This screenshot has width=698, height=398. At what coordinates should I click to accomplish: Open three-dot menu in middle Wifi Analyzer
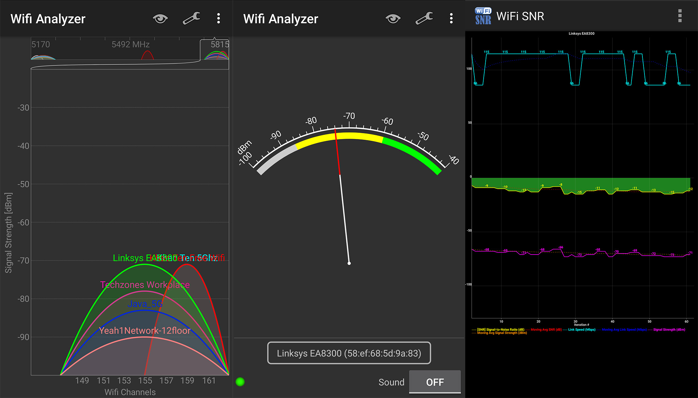[x=451, y=18]
